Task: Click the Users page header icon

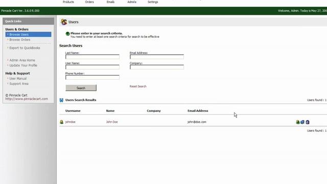Action: (x=64, y=21)
